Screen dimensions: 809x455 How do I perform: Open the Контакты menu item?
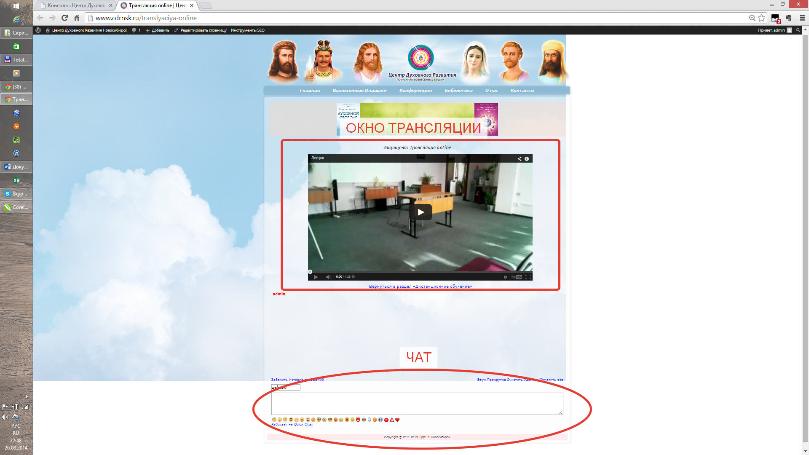(x=522, y=91)
